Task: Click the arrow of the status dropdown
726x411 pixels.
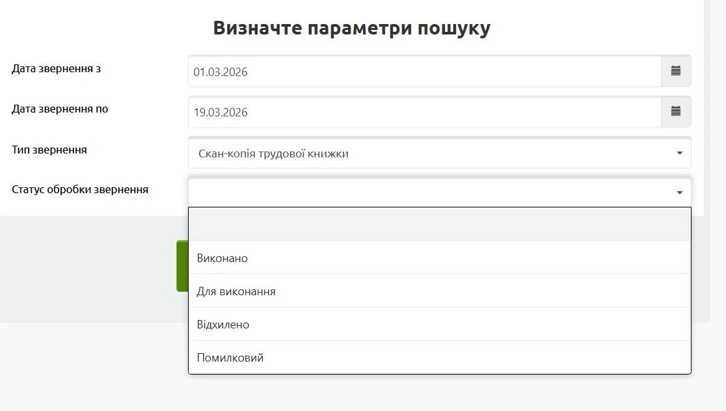Action: 679,192
